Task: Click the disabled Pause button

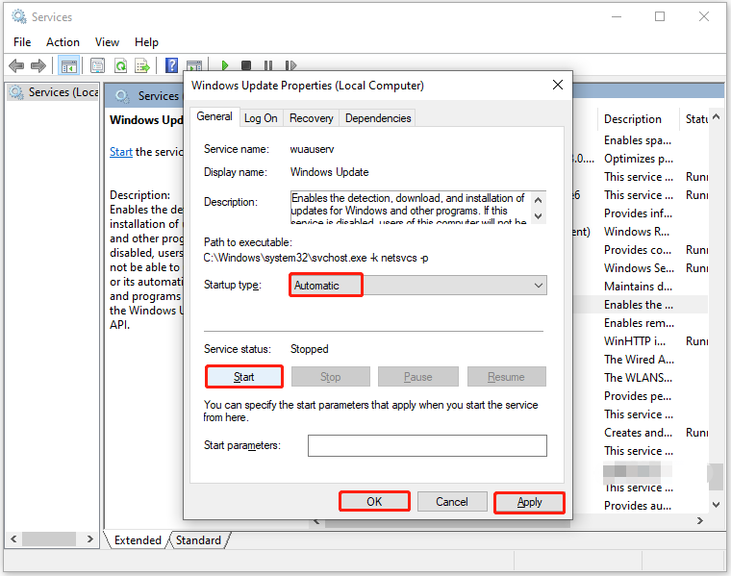Action: pyautogui.click(x=418, y=377)
